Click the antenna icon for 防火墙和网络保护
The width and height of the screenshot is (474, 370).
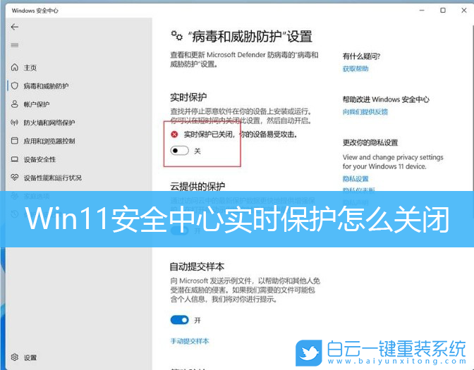coord(15,123)
